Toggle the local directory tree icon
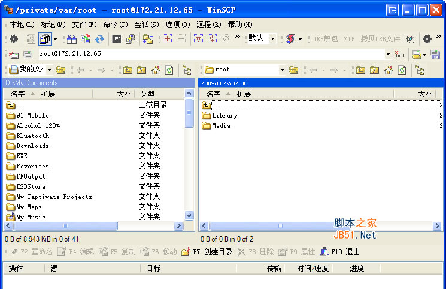Image resolution: width=446 pixels, height=289 pixels. (187, 70)
